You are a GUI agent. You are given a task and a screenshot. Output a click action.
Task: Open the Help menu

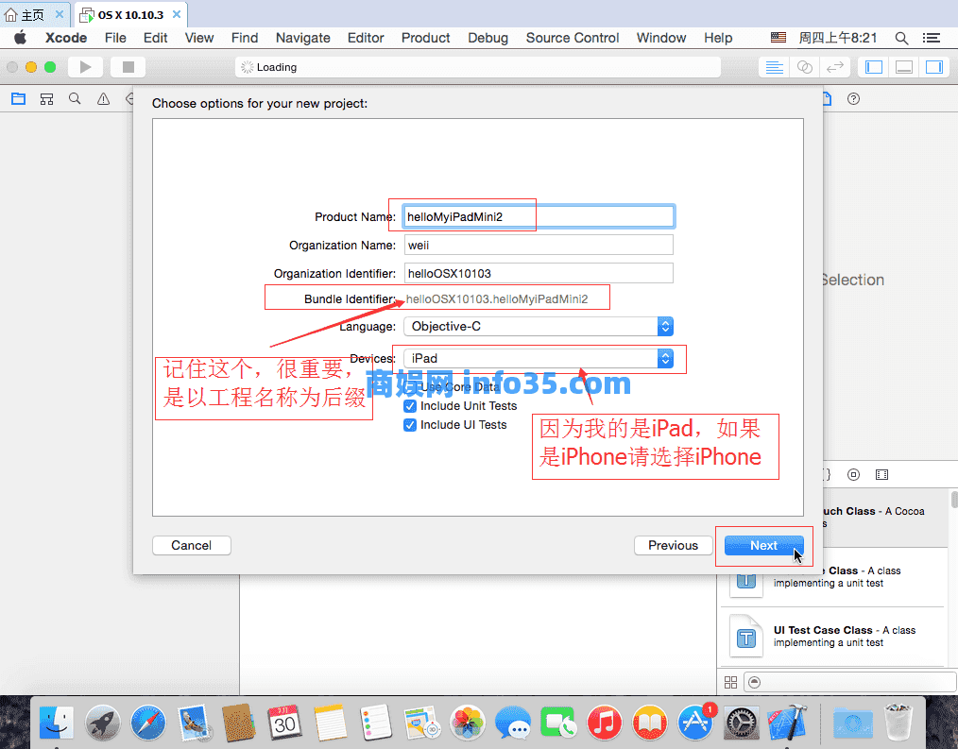[718, 38]
